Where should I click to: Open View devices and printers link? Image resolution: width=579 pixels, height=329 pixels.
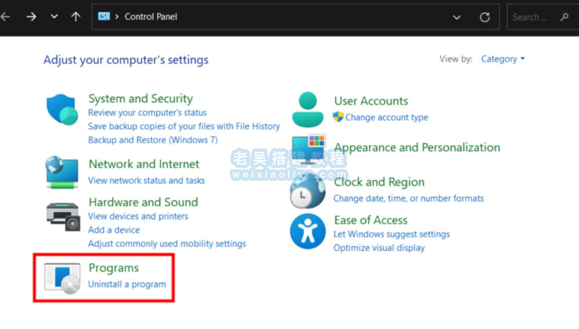[x=138, y=216]
